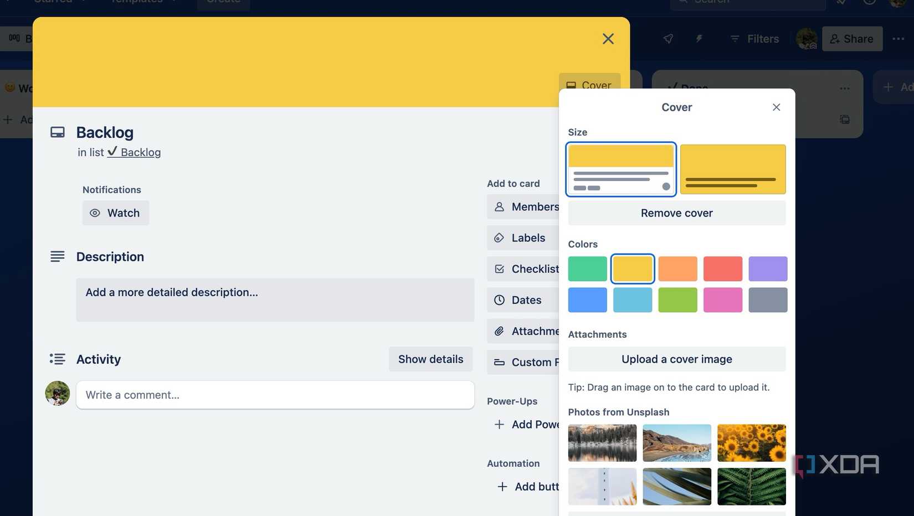Select the full-width cover size option
The width and height of the screenshot is (914, 516).
point(732,169)
